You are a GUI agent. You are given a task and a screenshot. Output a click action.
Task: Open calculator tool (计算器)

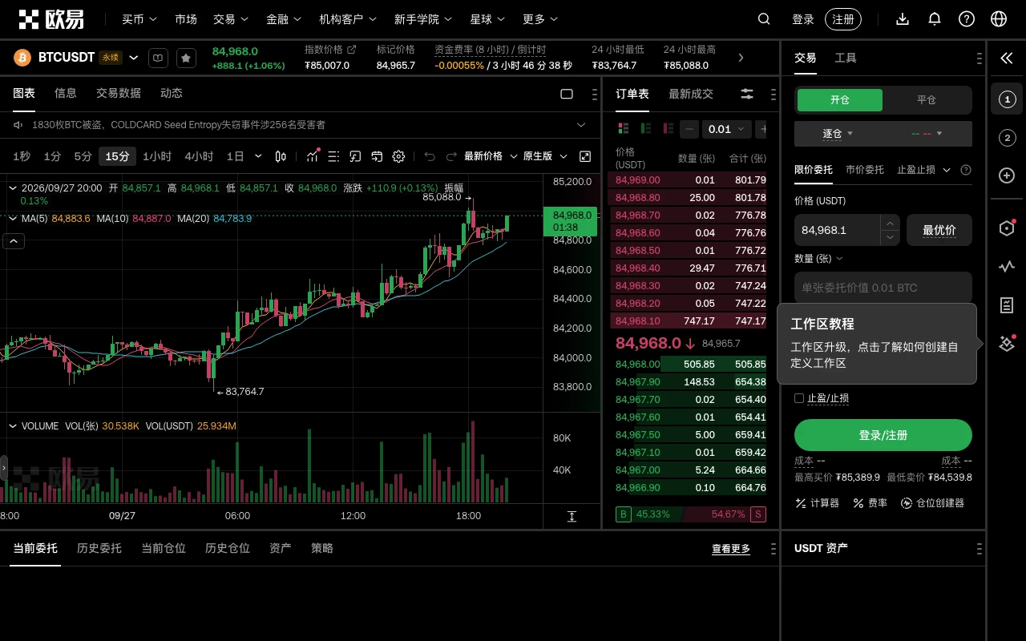pyautogui.click(x=817, y=503)
